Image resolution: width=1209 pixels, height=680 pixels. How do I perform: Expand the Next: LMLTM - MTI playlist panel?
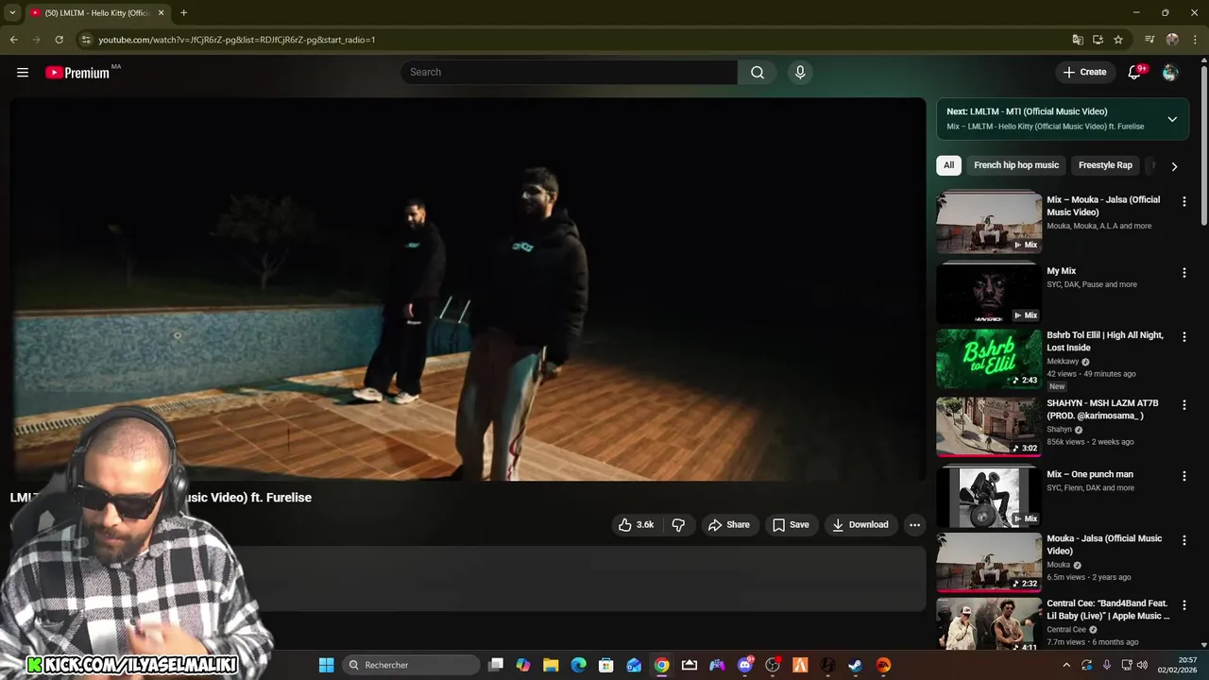point(1172,119)
